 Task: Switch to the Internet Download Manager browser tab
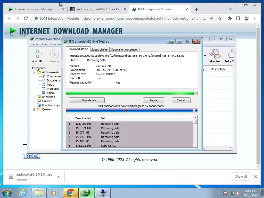point(37,9)
